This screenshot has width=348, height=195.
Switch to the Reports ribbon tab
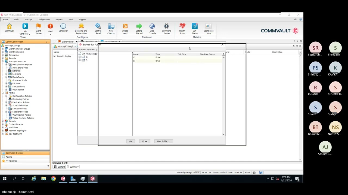pos(59,19)
